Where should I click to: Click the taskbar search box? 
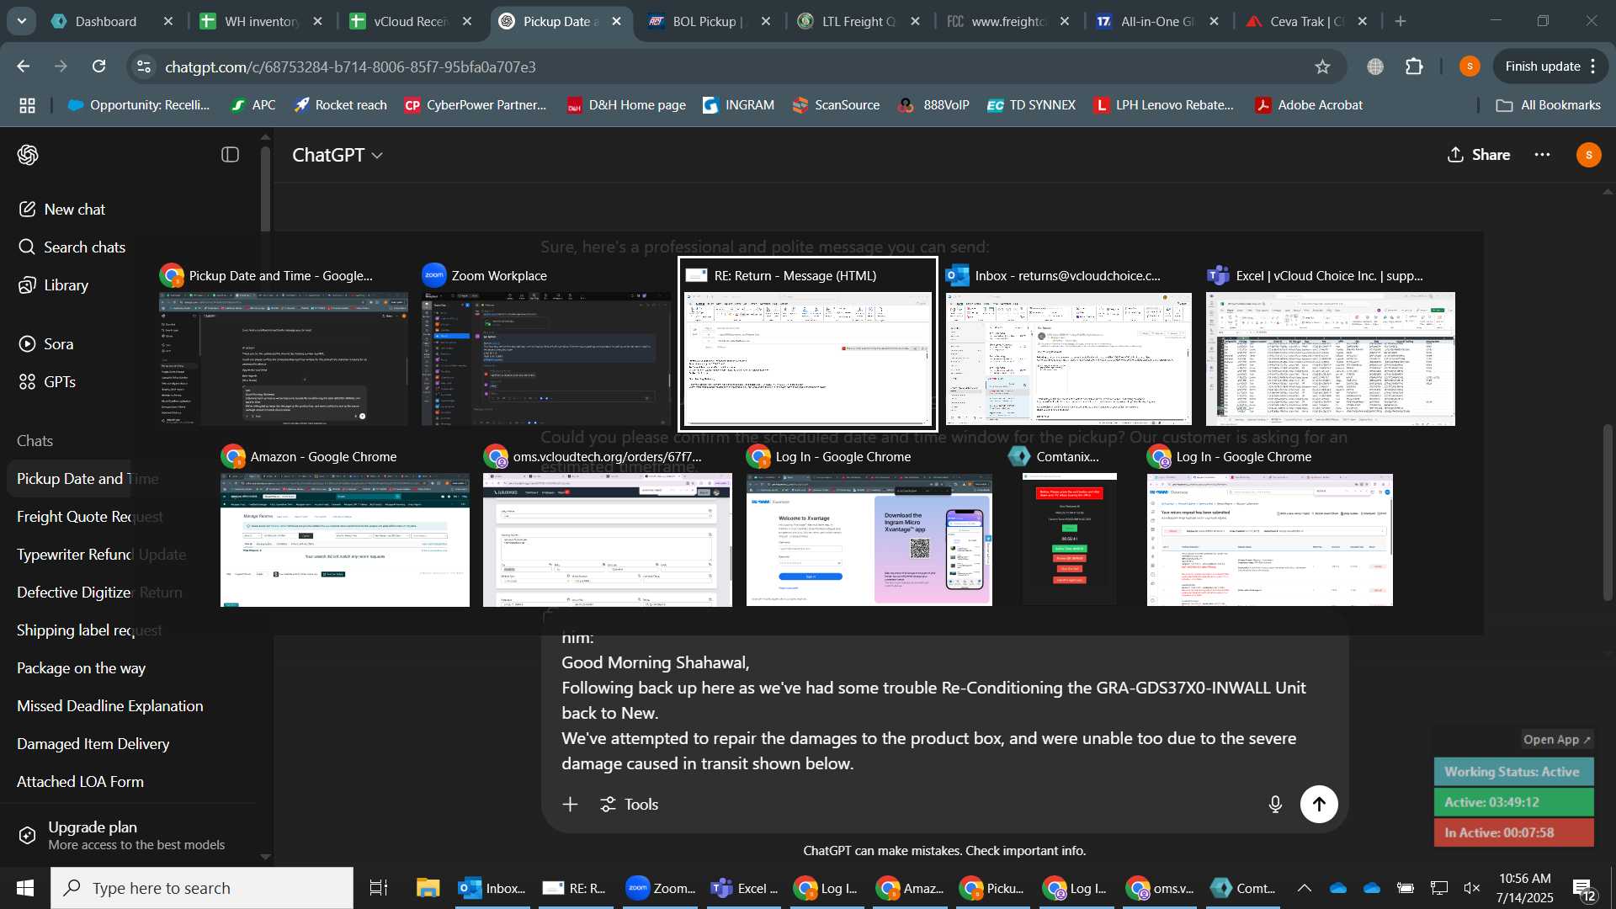click(x=202, y=888)
